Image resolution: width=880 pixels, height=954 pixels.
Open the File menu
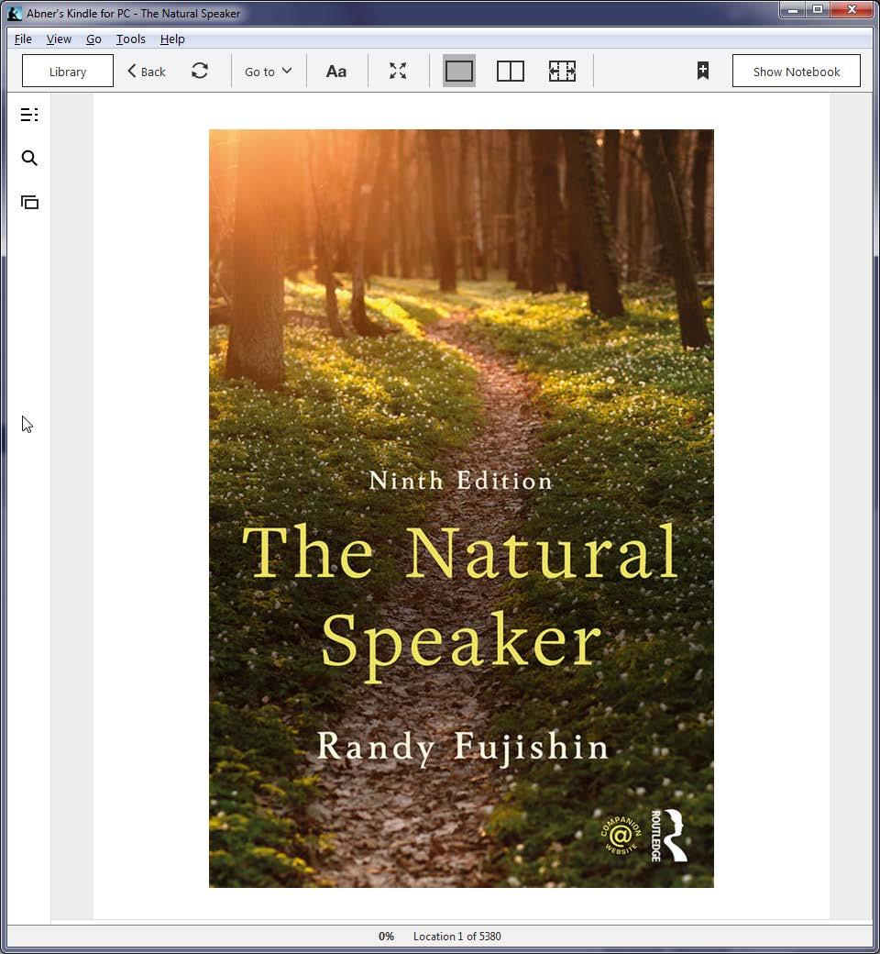click(x=23, y=39)
